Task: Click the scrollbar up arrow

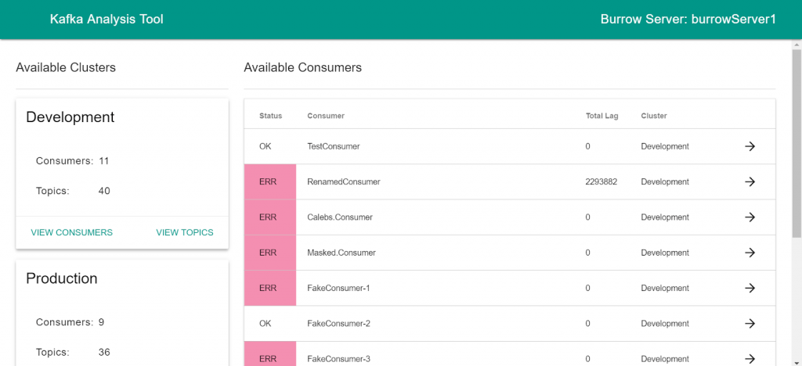Action: tap(797, 45)
